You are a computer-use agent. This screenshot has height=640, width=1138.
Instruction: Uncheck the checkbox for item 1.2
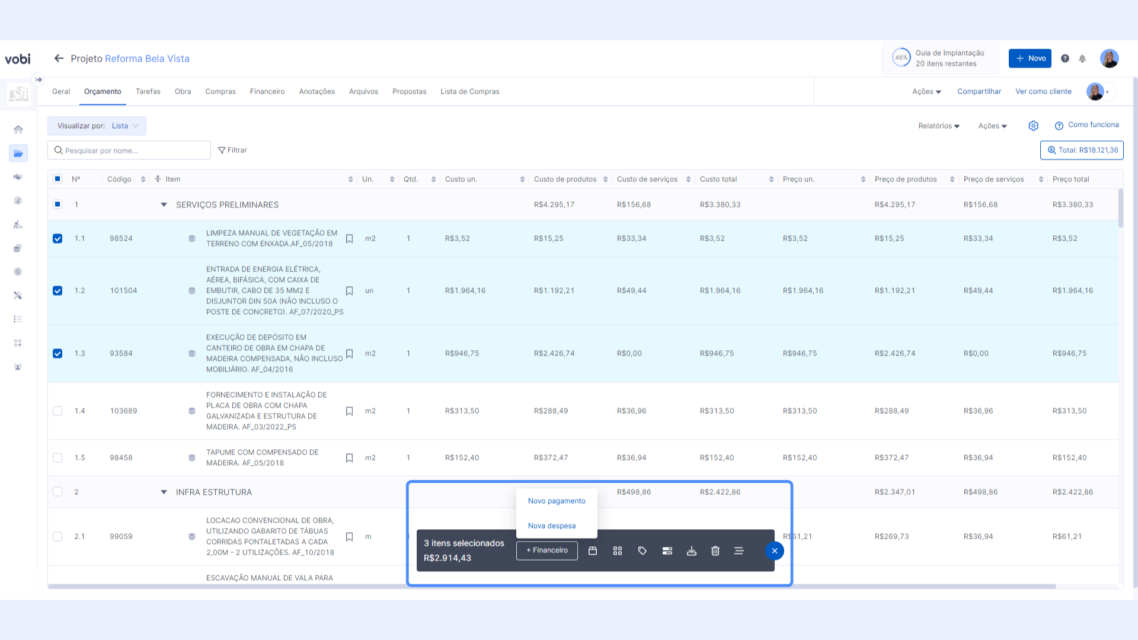57,291
